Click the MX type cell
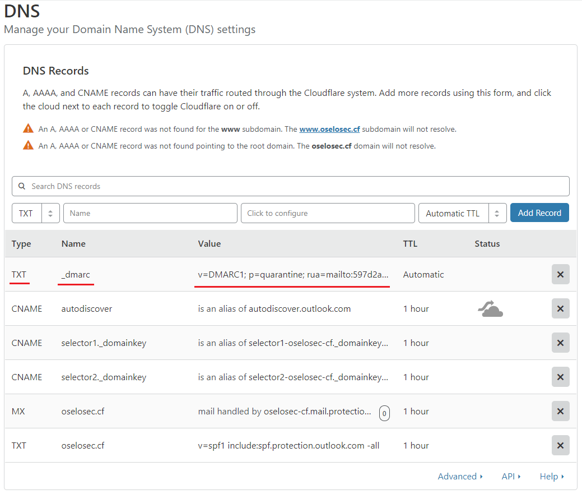 click(x=18, y=411)
